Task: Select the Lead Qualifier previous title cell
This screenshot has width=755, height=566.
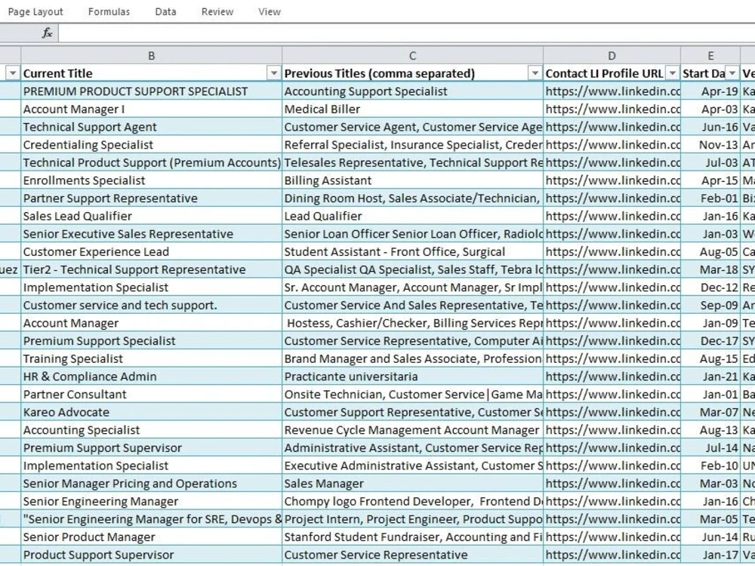Action: pyautogui.click(x=413, y=216)
